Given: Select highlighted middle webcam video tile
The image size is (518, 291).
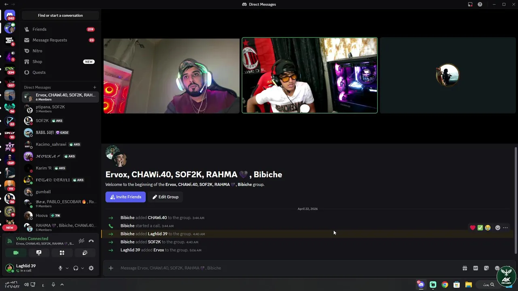Looking at the screenshot, I should click(x=310, y=76).
